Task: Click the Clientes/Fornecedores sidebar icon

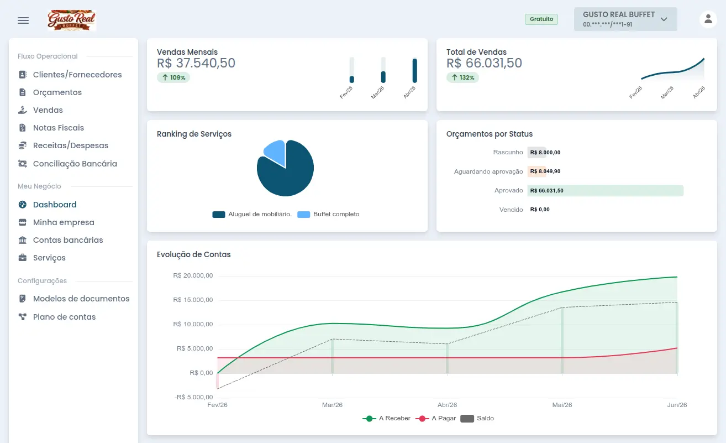Action: (x=23, y=75)
